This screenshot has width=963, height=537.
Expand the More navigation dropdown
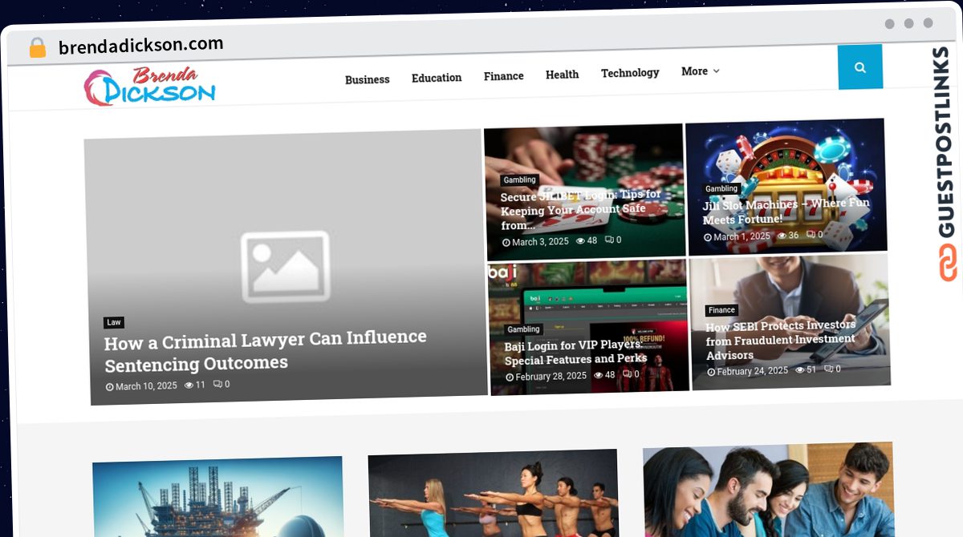(701, 71)
